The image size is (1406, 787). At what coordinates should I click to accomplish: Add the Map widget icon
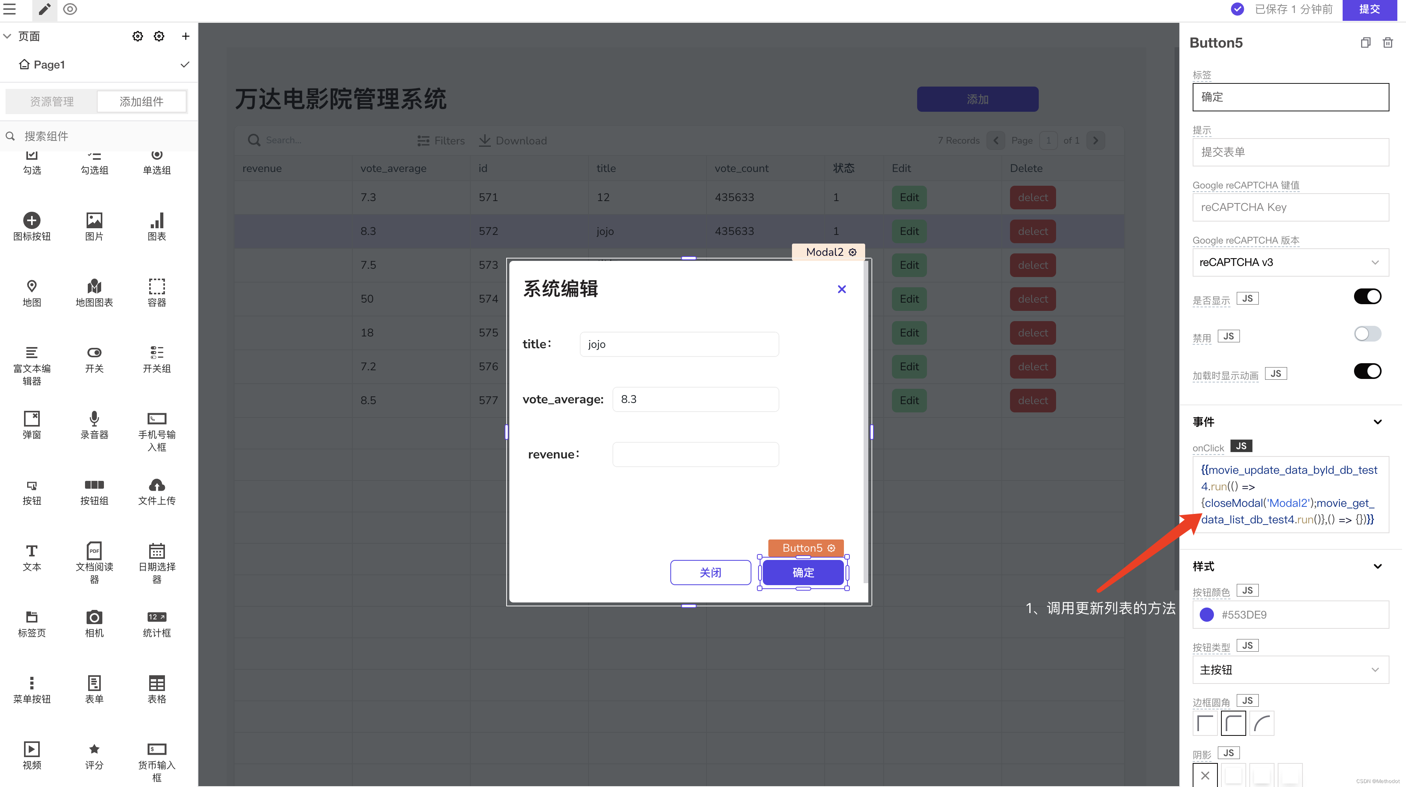click(x=31, y=286)
